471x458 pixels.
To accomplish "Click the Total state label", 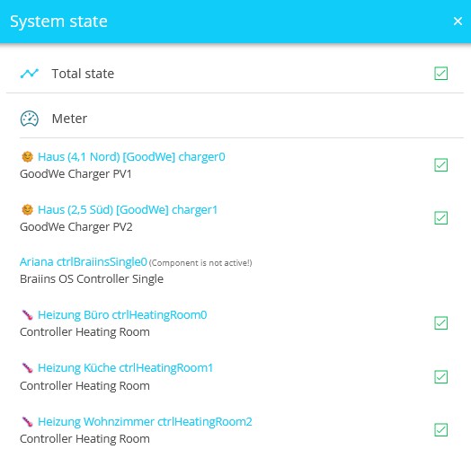I will [83, 74].
